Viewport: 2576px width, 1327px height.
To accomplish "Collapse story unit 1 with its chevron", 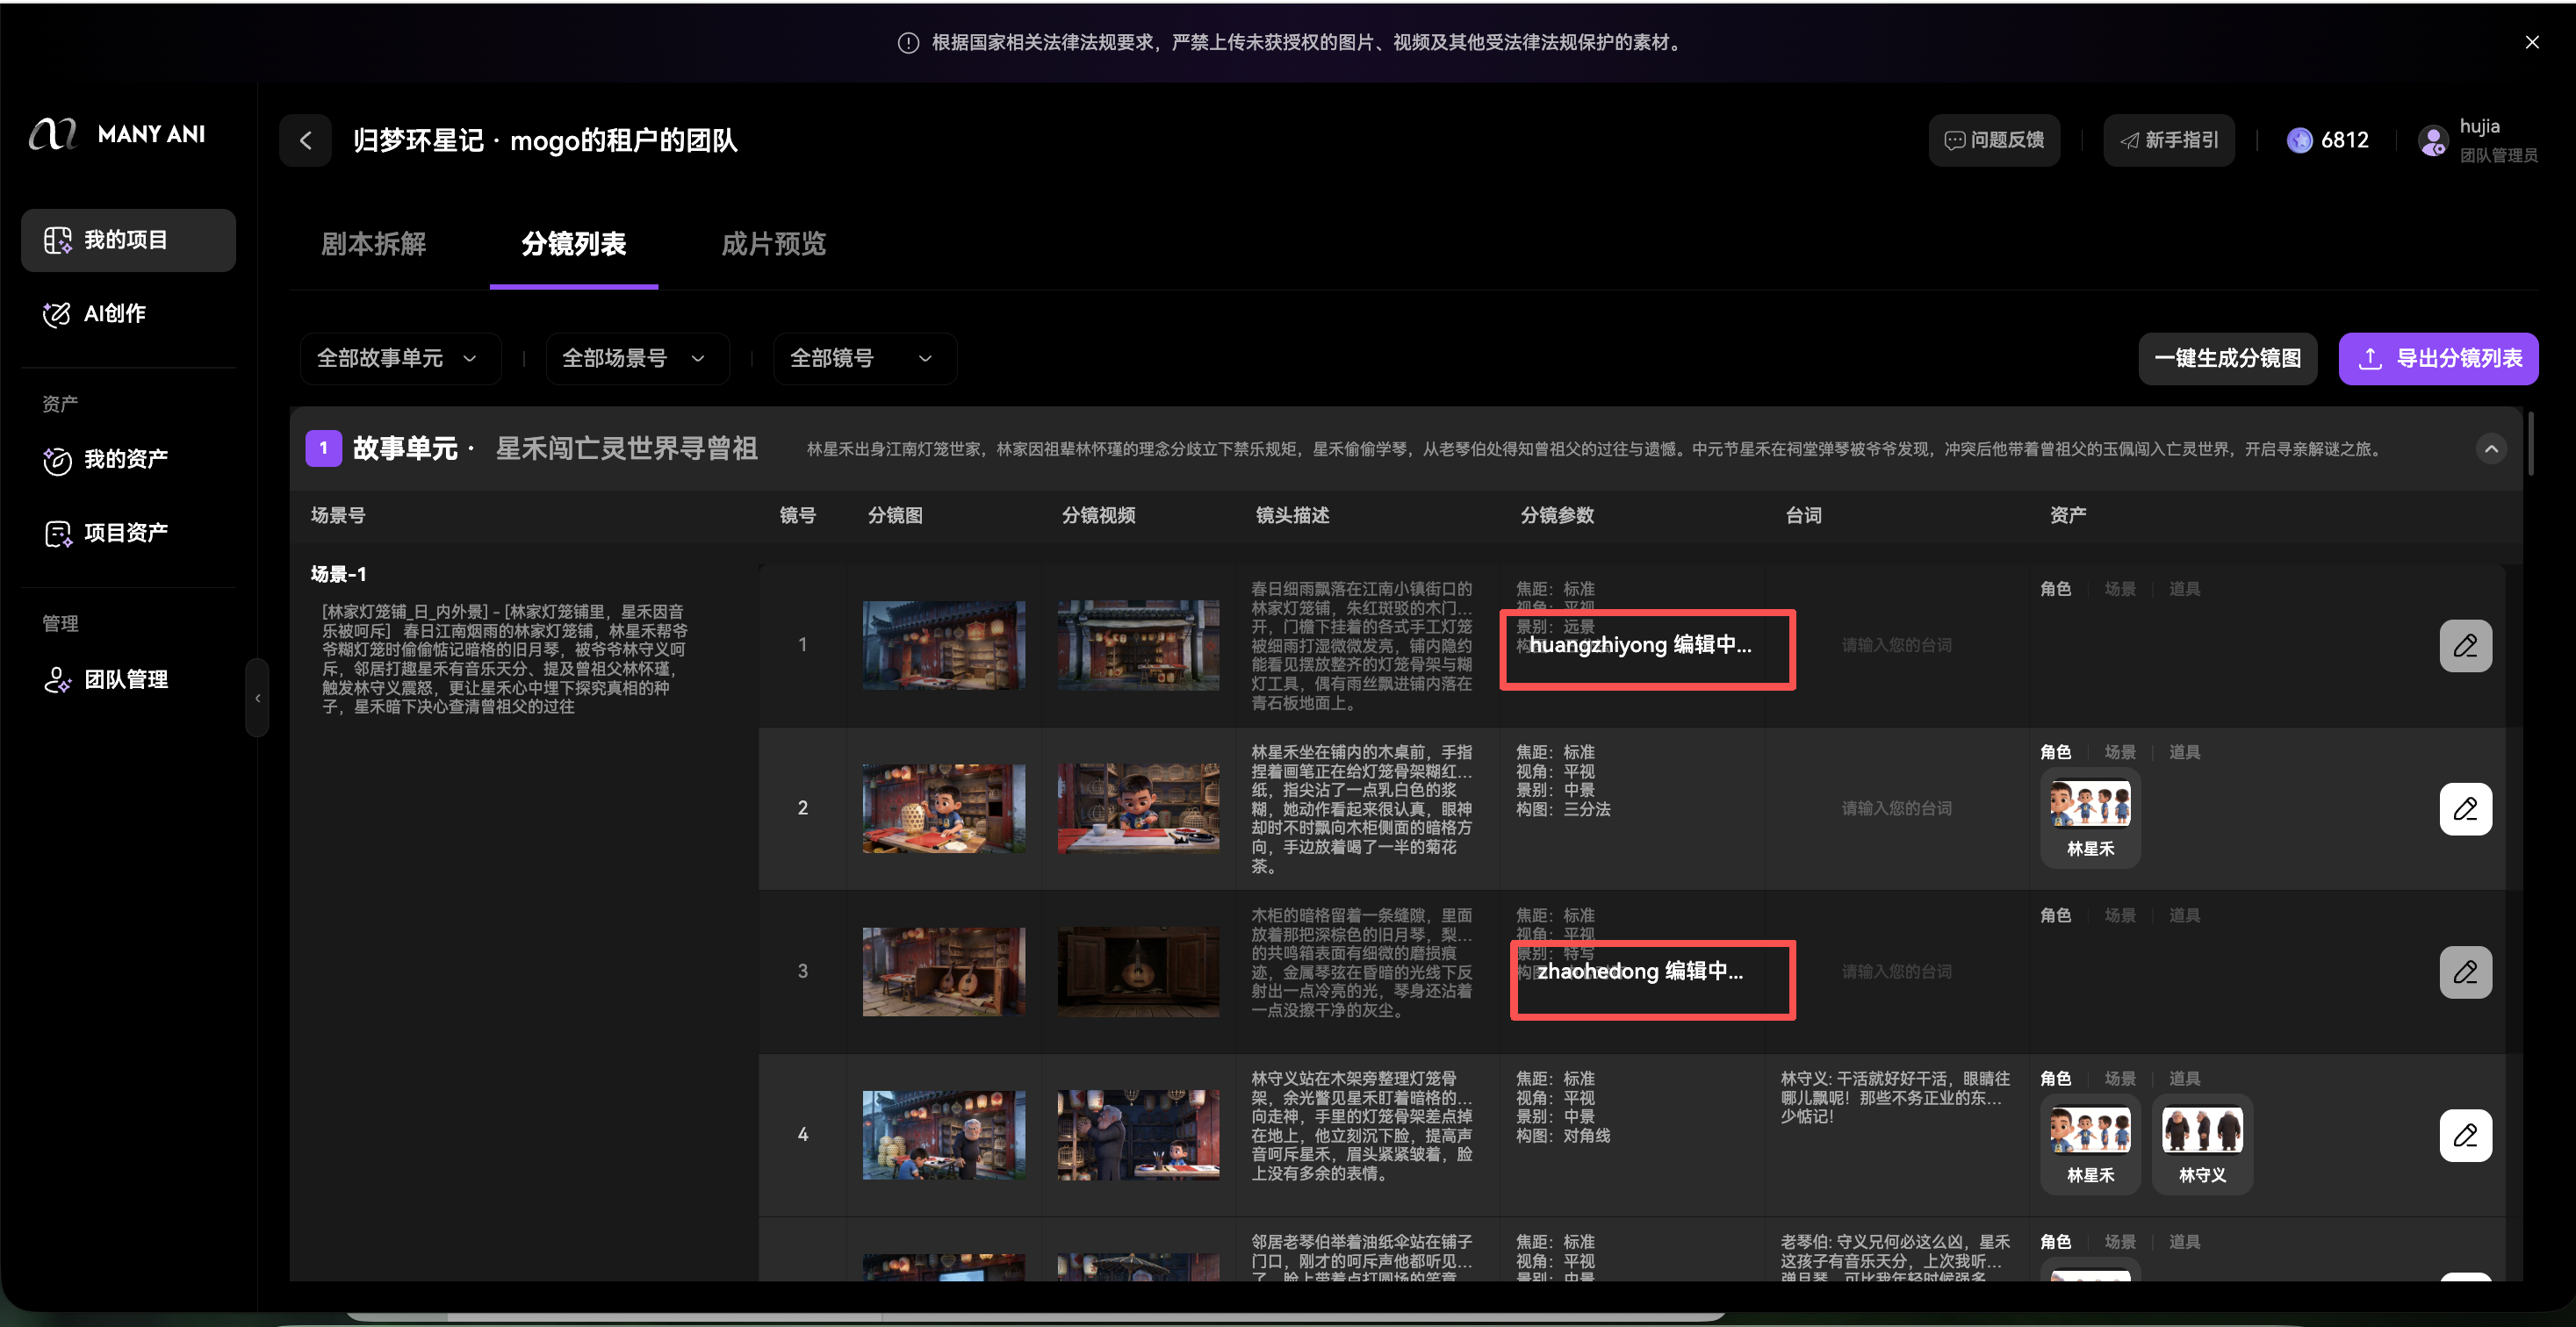I will 2491,448.
